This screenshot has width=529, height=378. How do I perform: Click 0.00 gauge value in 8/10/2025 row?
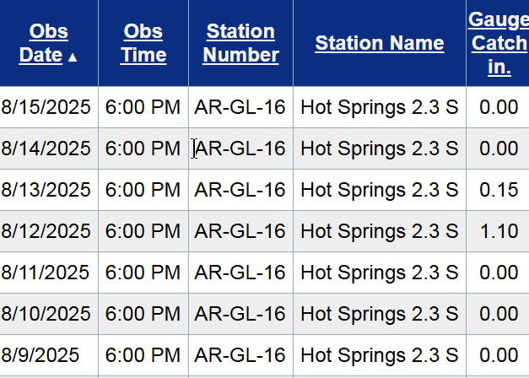[499, 313]
